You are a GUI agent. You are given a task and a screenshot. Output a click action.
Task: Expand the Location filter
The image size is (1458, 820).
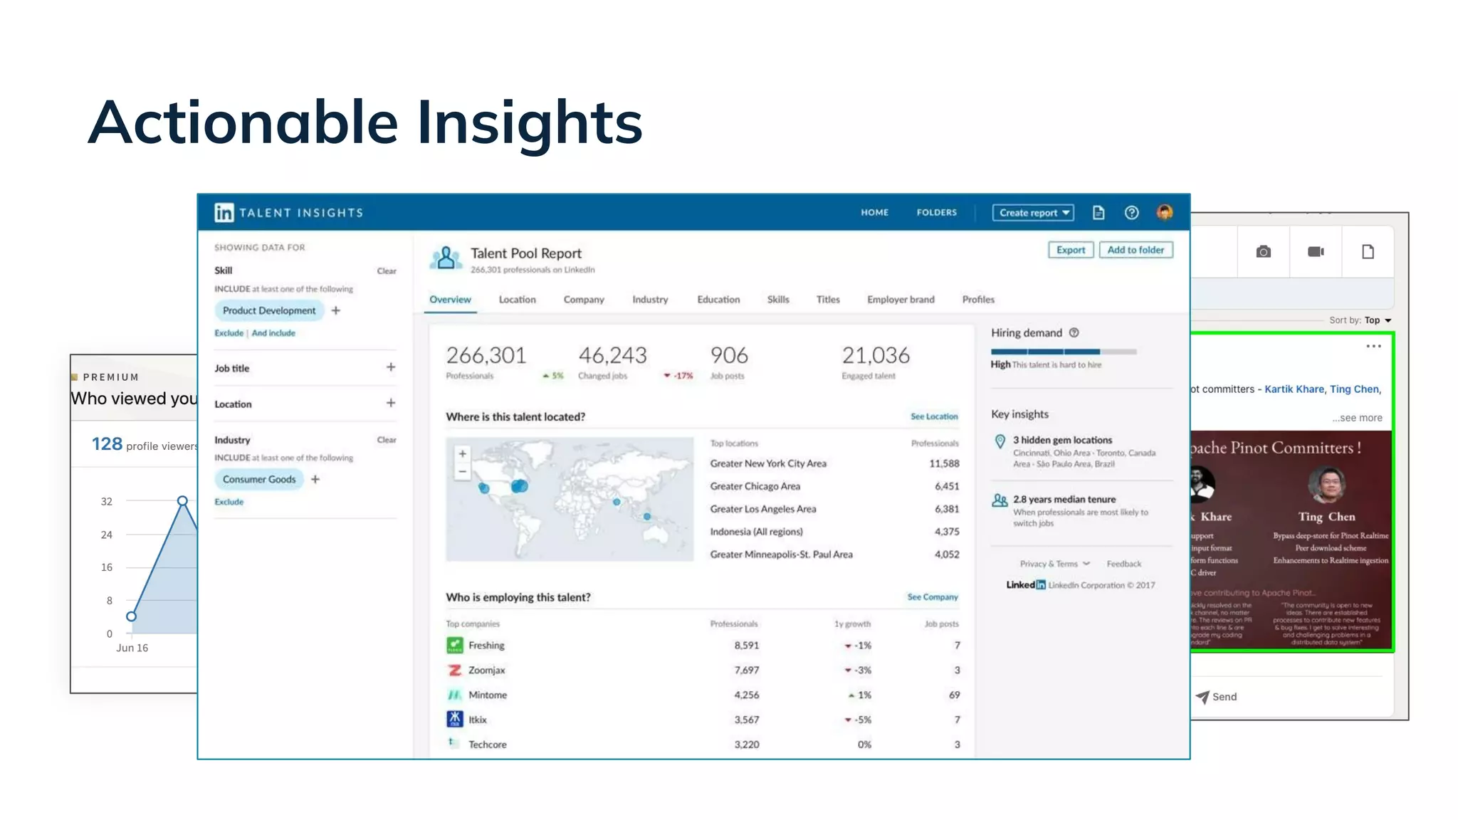[391, 403]
